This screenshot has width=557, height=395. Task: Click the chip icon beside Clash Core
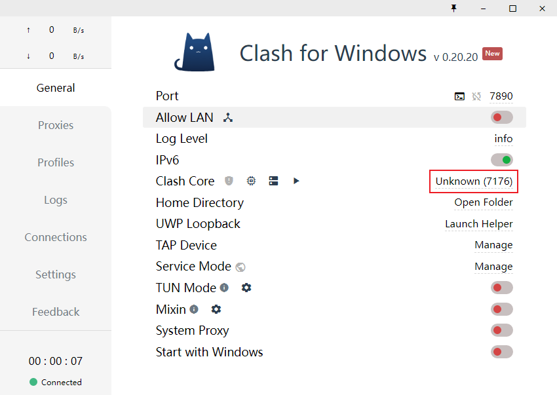(x=251, y=181)
